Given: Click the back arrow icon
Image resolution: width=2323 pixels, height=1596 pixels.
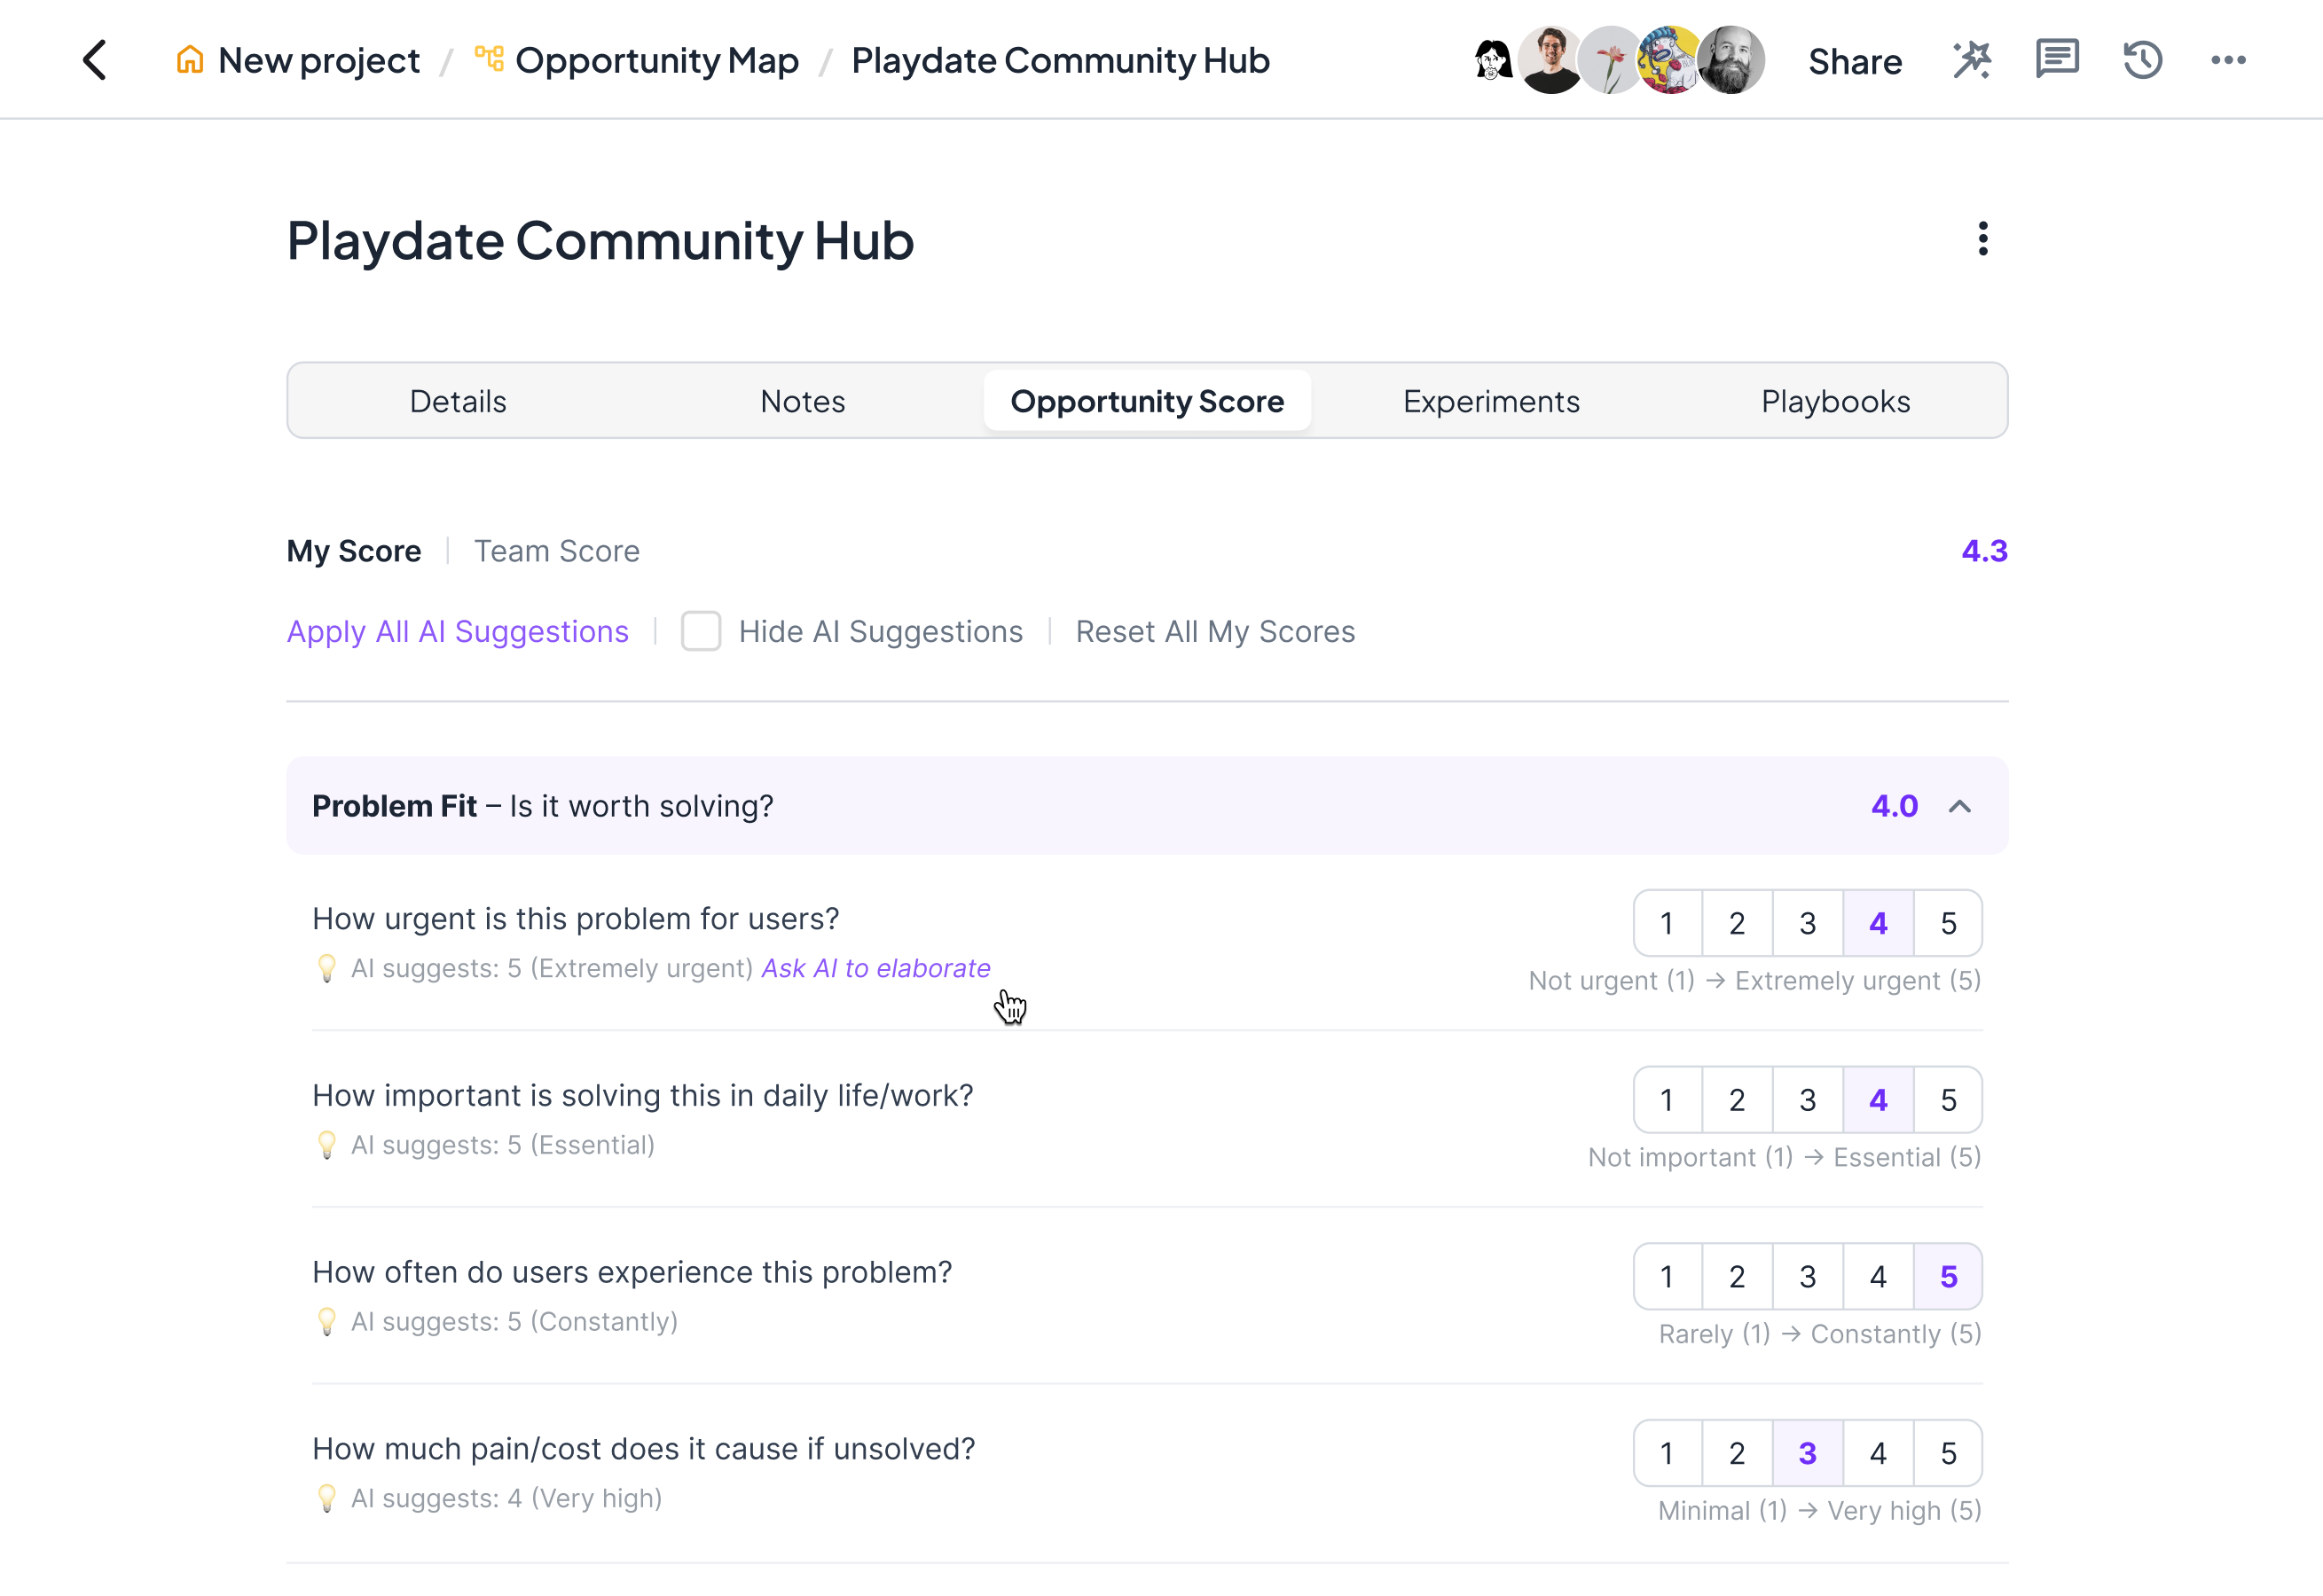Looking at the screenshot, I should coord(95,60).
